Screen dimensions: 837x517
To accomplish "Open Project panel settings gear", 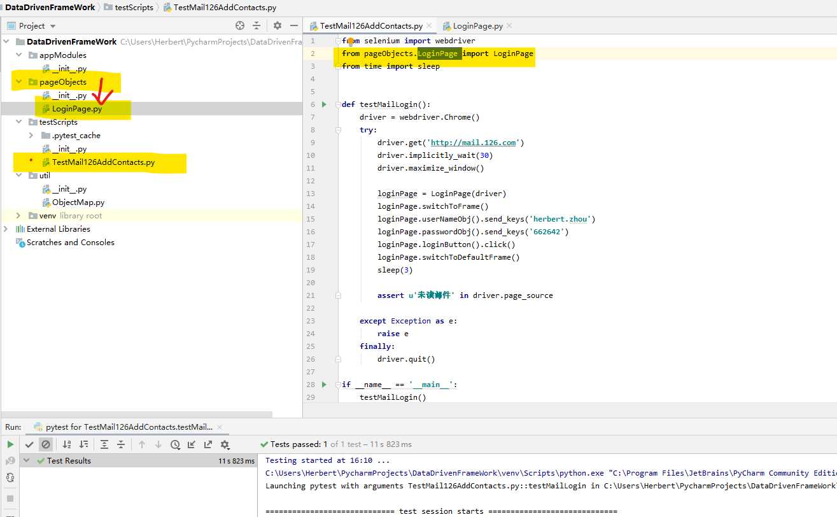I will point(278,25).
